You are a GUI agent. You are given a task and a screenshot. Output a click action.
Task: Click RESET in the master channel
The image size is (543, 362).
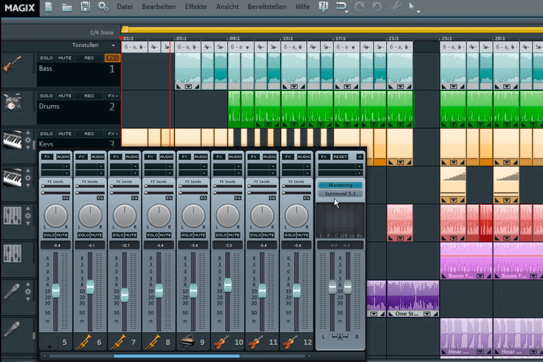point(340,157)
